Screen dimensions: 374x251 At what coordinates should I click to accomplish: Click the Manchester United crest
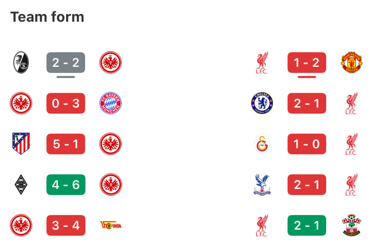pyautogui.click(x=352, y=62)
